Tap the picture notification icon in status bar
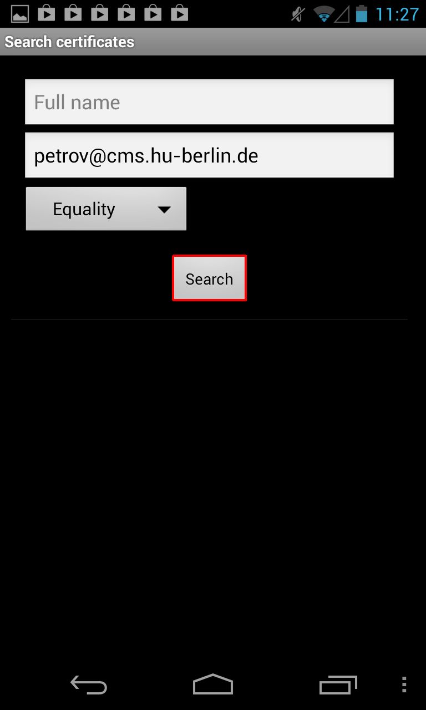This screenshot has width=426, height=710. pos(20,13)
